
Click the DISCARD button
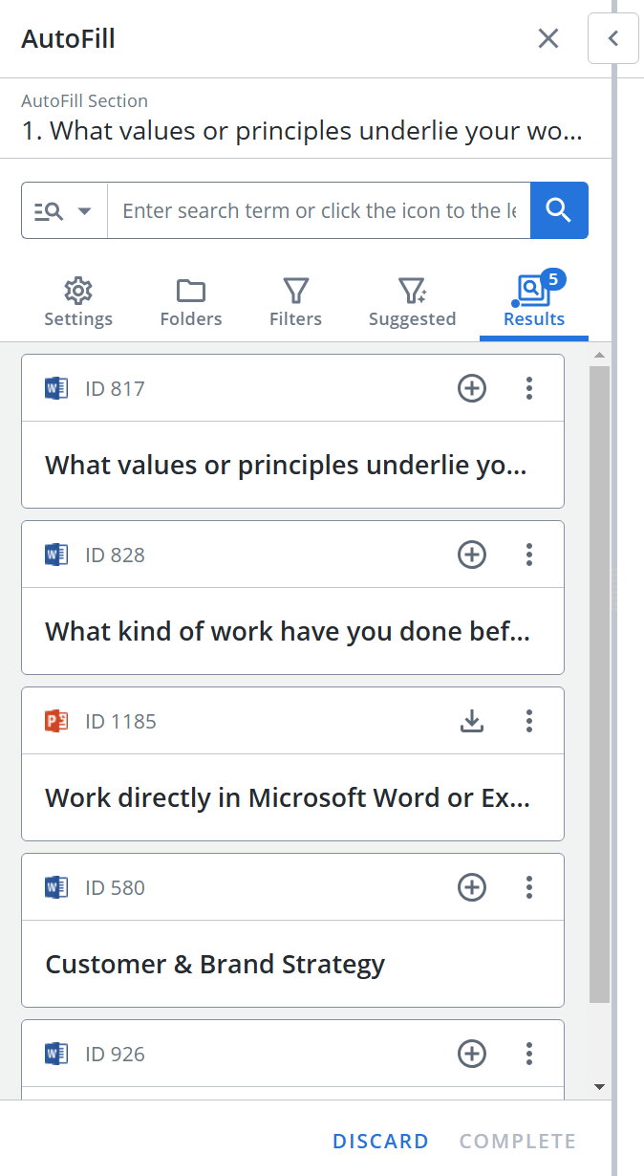coord(380,1141)
